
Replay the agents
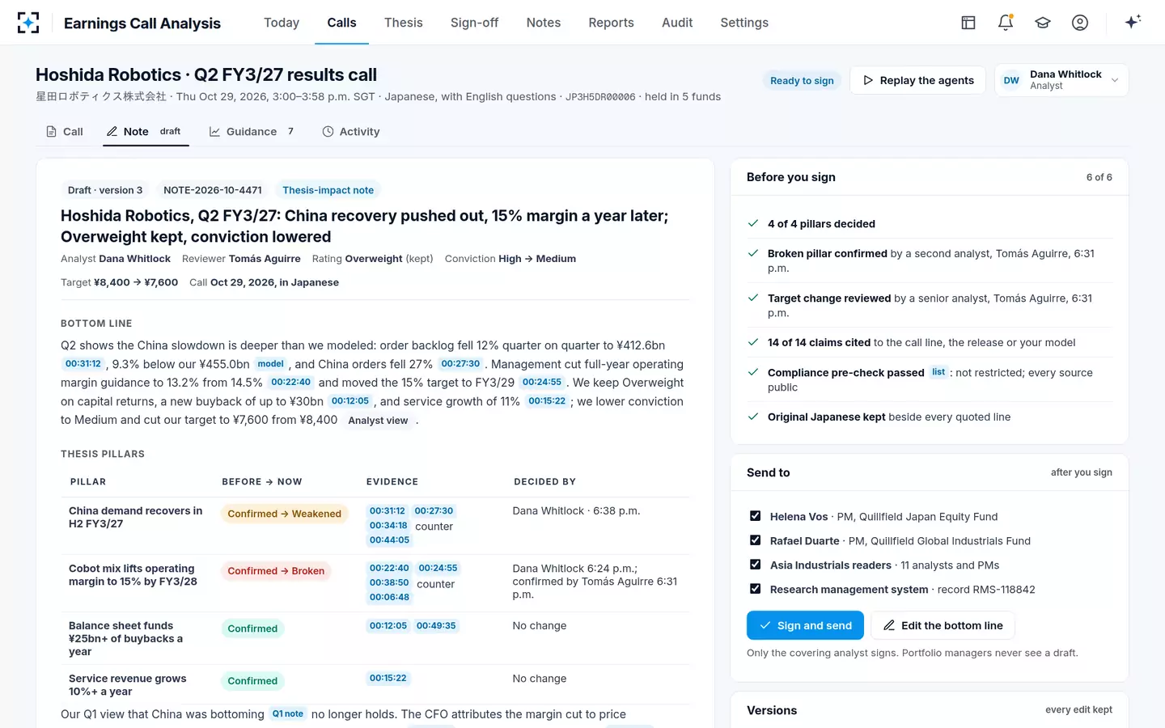(x=917, y=80)
